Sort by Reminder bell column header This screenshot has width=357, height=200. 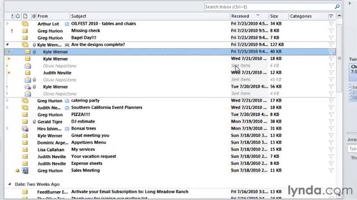pyautogui.click(x=18, y=16)
